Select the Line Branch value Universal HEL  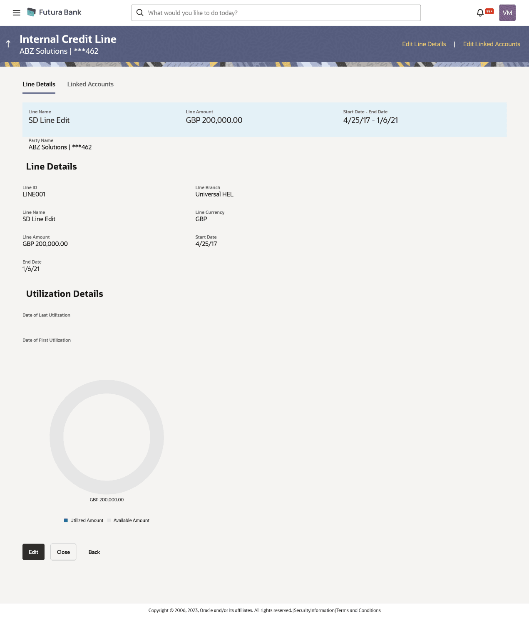click(214, 194)
